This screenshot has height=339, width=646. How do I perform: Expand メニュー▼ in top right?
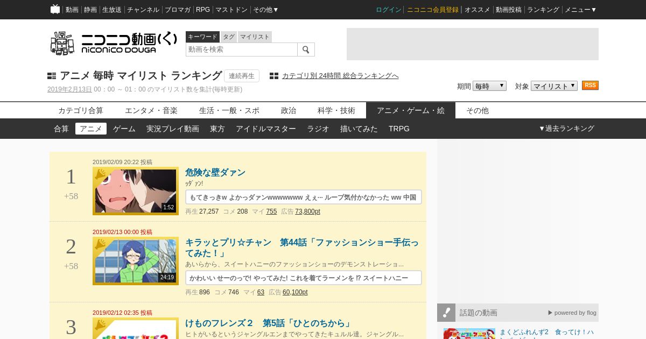tap(580, 10)
